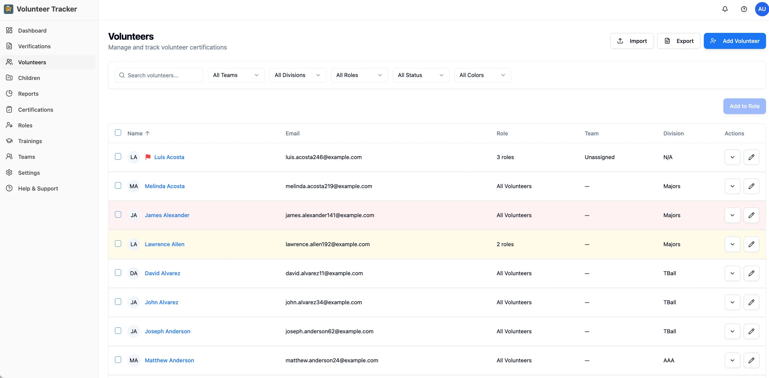Select Lawrence Allen's row checkbox
Image resolution: width=769 pixels, height=378 pixels.
pos(118,244)
